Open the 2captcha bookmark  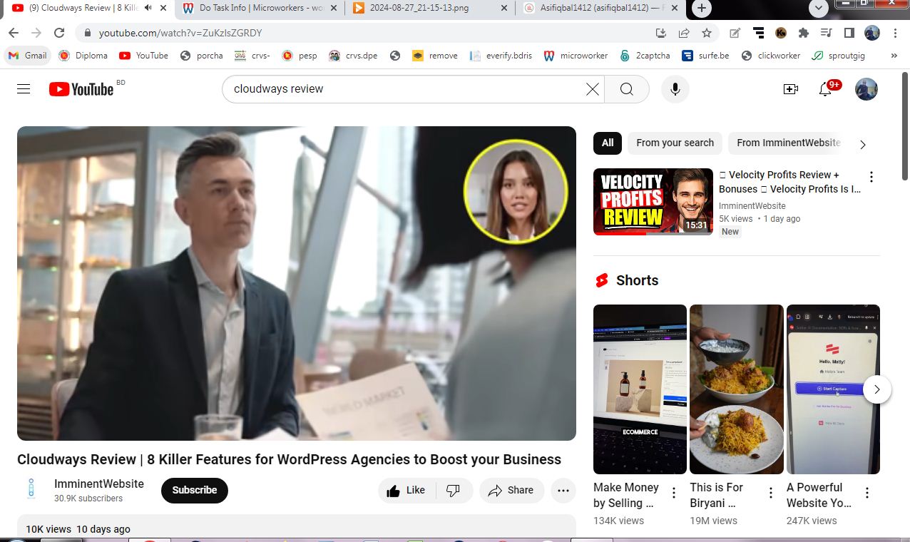coord(645,56)
